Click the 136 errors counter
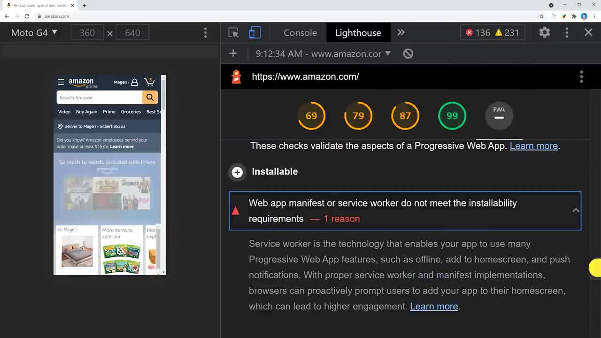 tap(478, 33)
